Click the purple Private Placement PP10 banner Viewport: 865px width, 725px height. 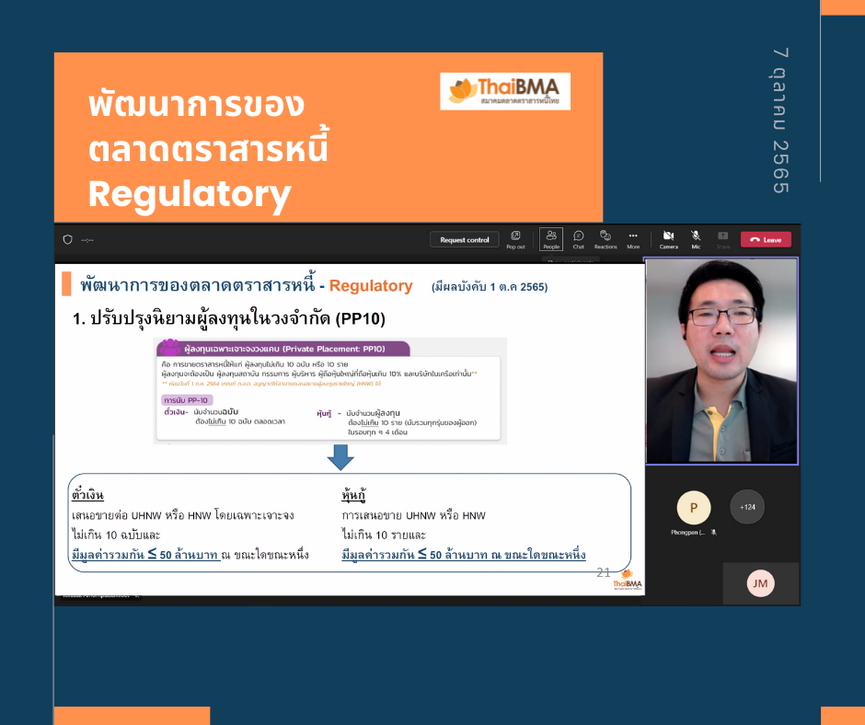tap(283, 348)
